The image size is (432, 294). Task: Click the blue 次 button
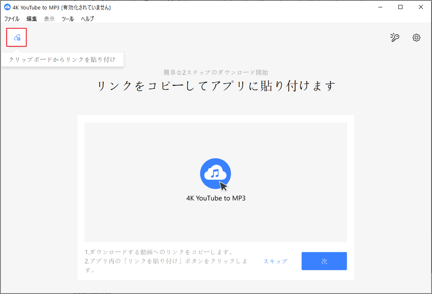click(x=324, y=261)
